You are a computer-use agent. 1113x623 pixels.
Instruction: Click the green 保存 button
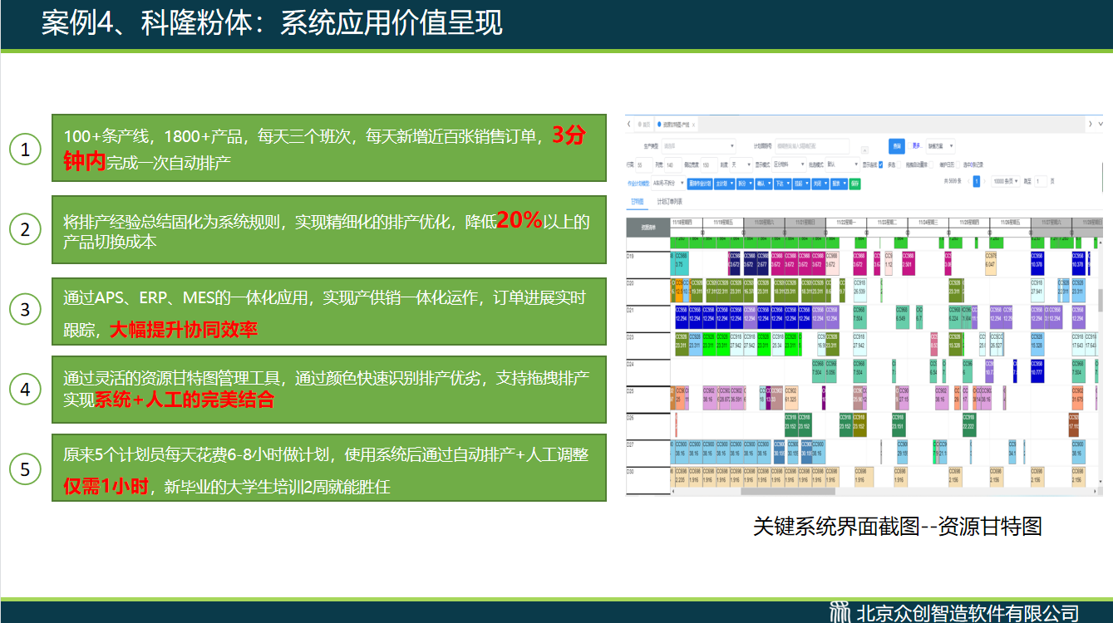click(855, 184)
